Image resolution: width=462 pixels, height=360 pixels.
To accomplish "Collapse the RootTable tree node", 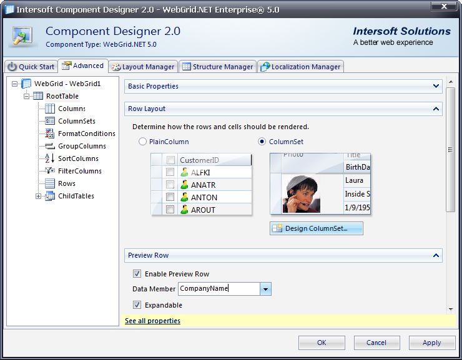I will [x=26, y=96].
